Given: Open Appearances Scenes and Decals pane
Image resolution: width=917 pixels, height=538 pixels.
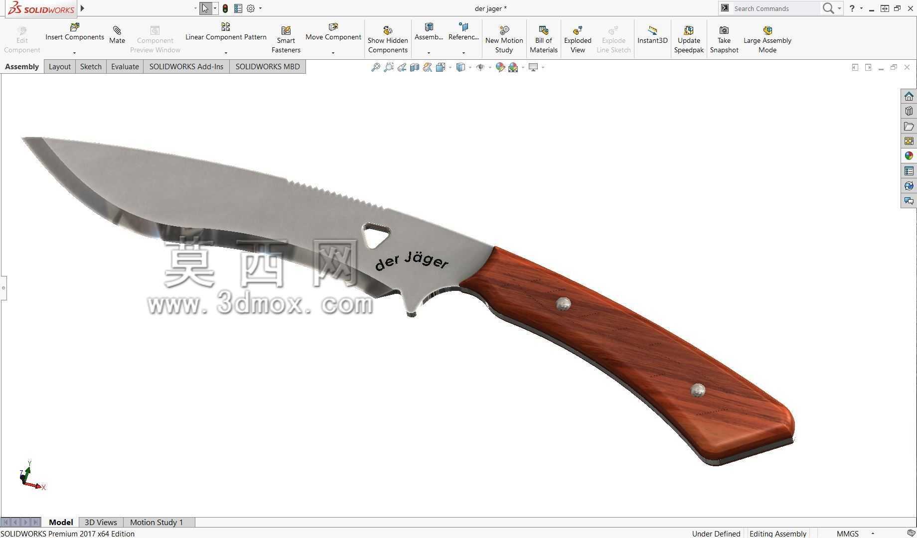Looking at the screenshot, I should pyautogui.click(x=909, y=156).
